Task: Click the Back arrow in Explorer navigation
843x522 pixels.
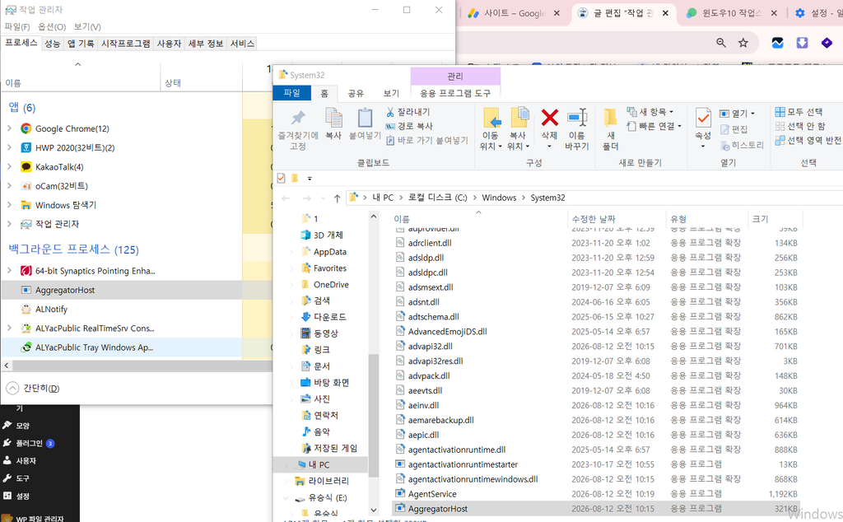Action: [286, 198]
